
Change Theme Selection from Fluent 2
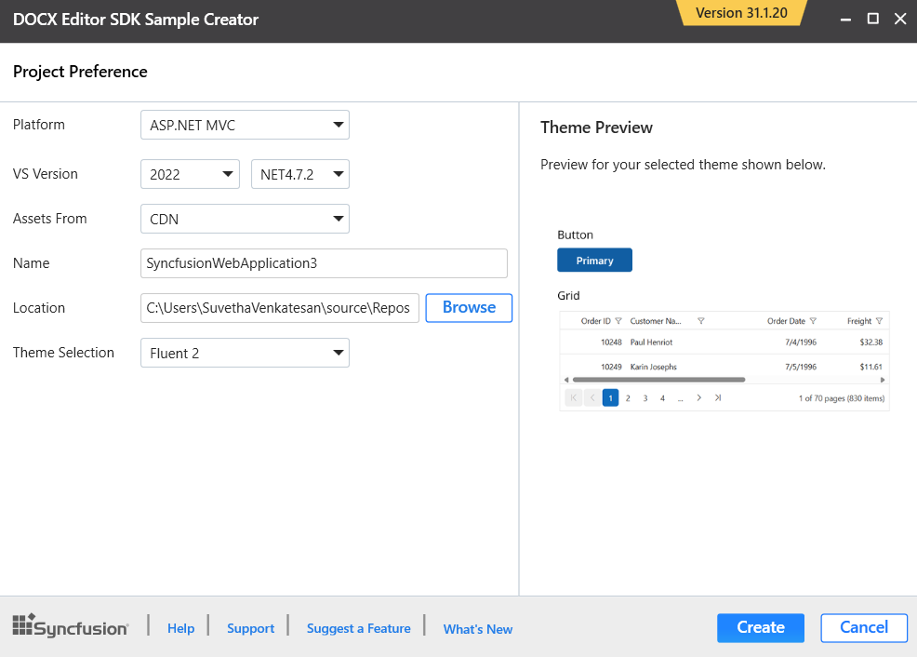pyautogui.click(x=245, y=353)
